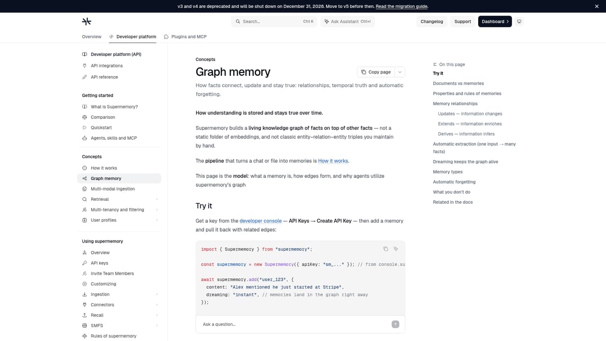Open Ask Assistant sparkle button

point(348,21)
